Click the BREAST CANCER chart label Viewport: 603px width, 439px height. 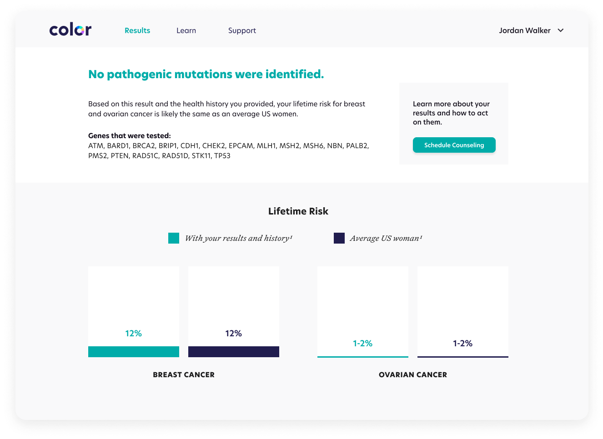184,374
